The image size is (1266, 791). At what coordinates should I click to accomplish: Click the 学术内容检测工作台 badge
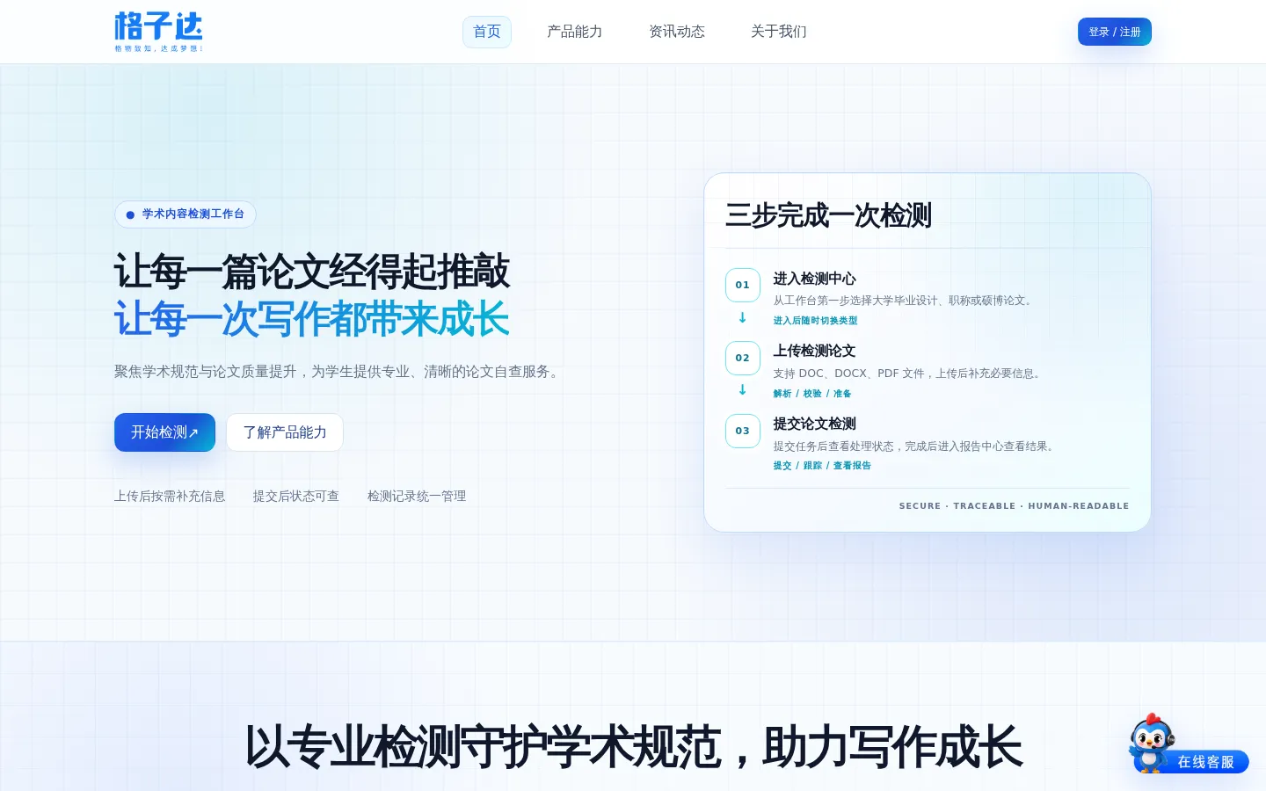186,214
